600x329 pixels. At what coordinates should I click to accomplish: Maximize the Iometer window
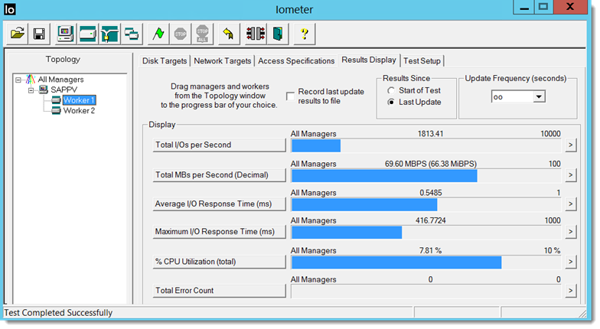[543, 8]
